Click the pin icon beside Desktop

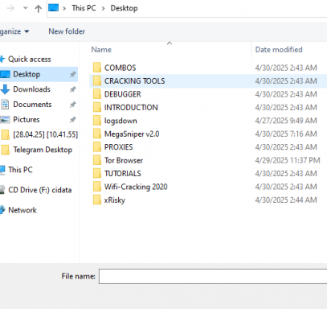click(x=72, y=74)
